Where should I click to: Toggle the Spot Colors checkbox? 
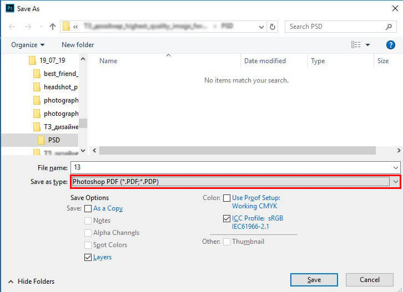coord(88,245)
